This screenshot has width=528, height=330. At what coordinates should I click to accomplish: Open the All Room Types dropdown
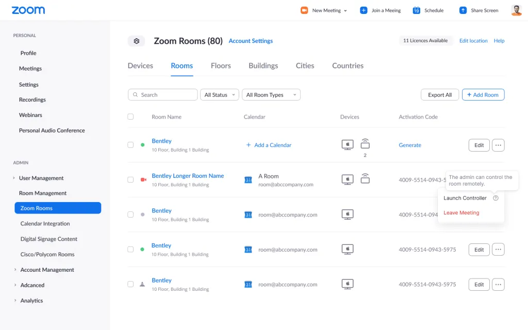[271, 95]
